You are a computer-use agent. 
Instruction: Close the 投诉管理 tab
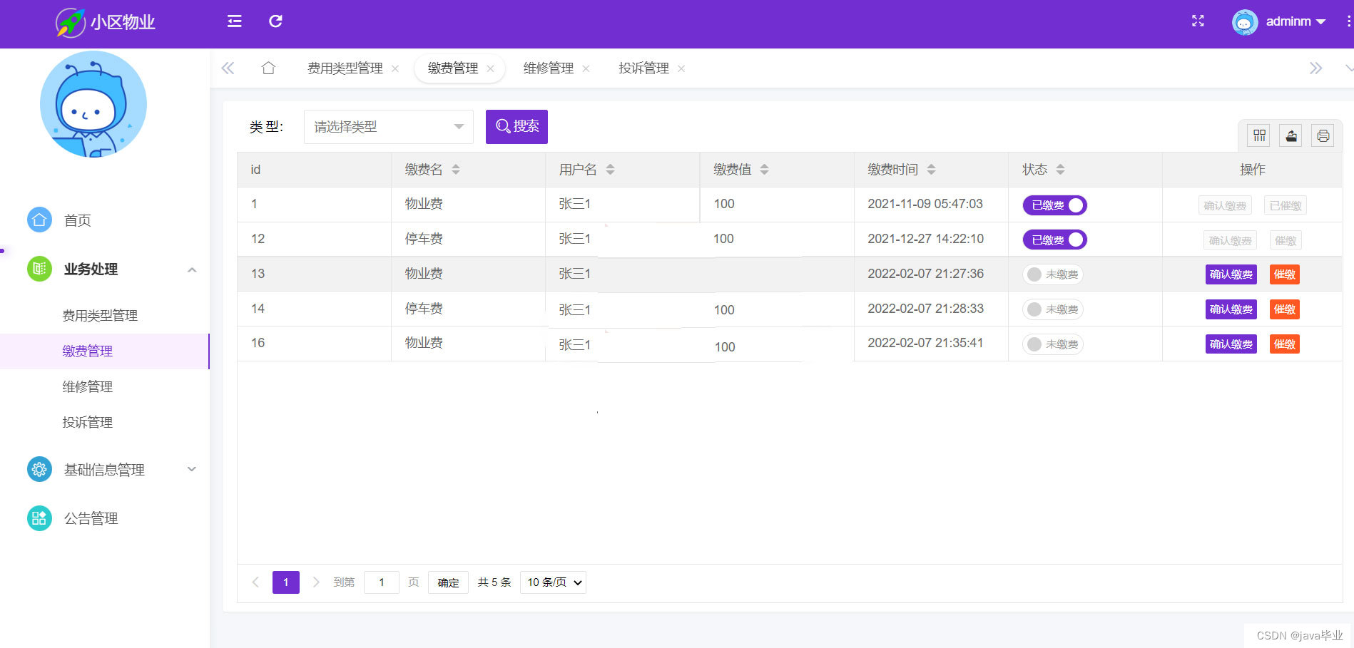coord(681,68)
